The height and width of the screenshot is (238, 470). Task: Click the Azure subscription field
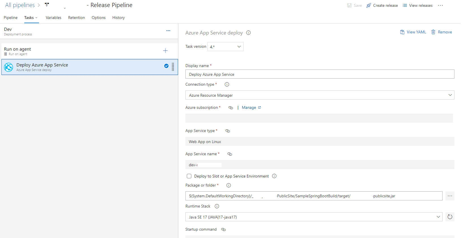319,118
